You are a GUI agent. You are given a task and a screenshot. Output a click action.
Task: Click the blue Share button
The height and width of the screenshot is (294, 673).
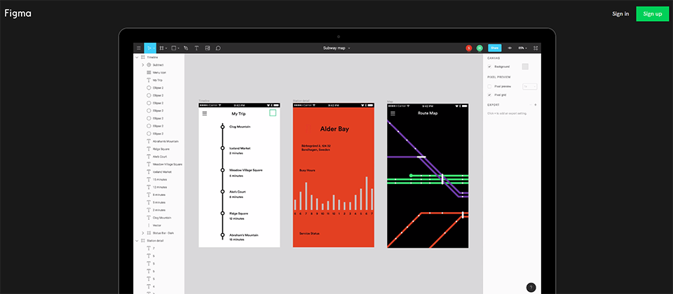pos(495,48)
